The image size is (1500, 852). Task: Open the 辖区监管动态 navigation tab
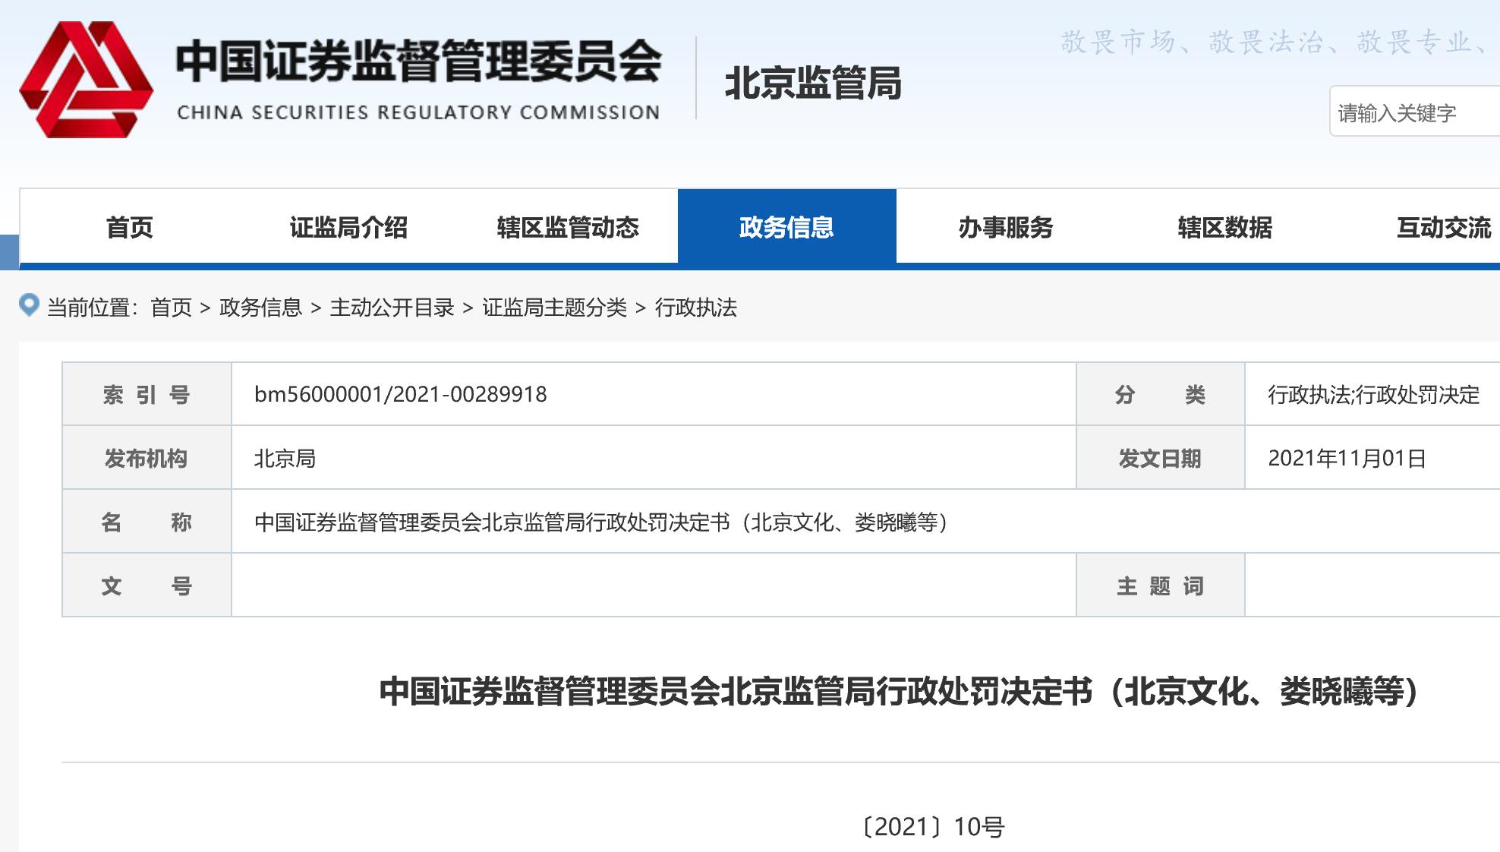click(568, 227)
